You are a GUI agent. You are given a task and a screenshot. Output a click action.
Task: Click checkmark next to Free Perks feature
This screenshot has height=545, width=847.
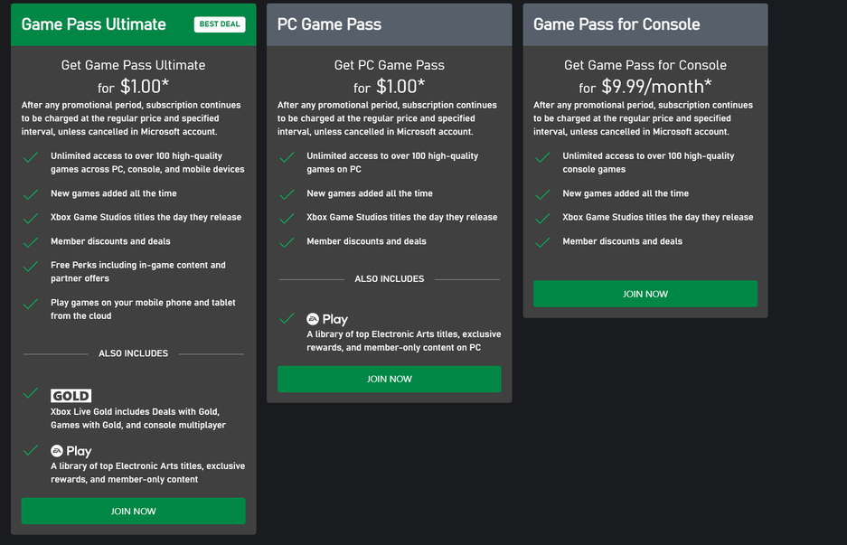(32, 267)
